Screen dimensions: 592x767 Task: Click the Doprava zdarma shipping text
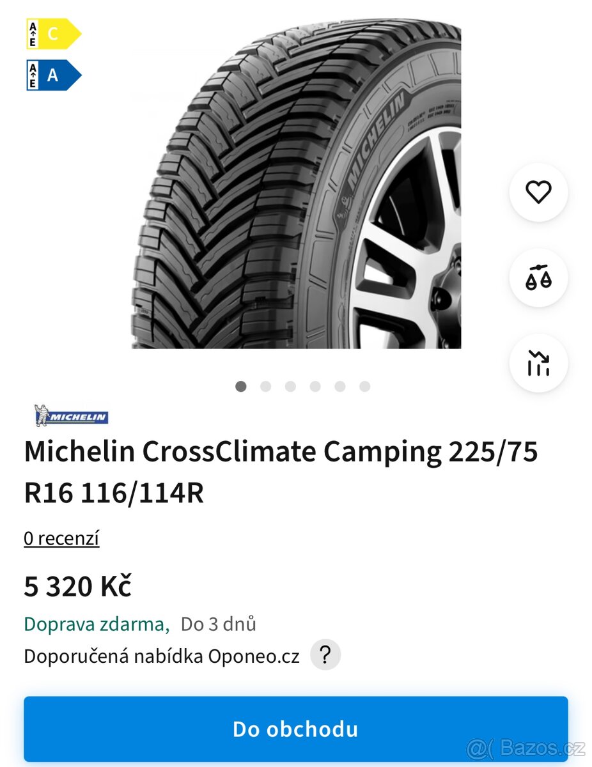pyautogui.click(x=97, y=624)
